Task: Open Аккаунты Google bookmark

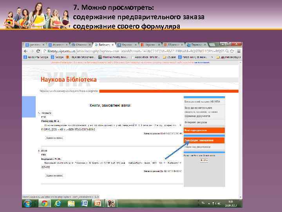Action: (36, 57)
